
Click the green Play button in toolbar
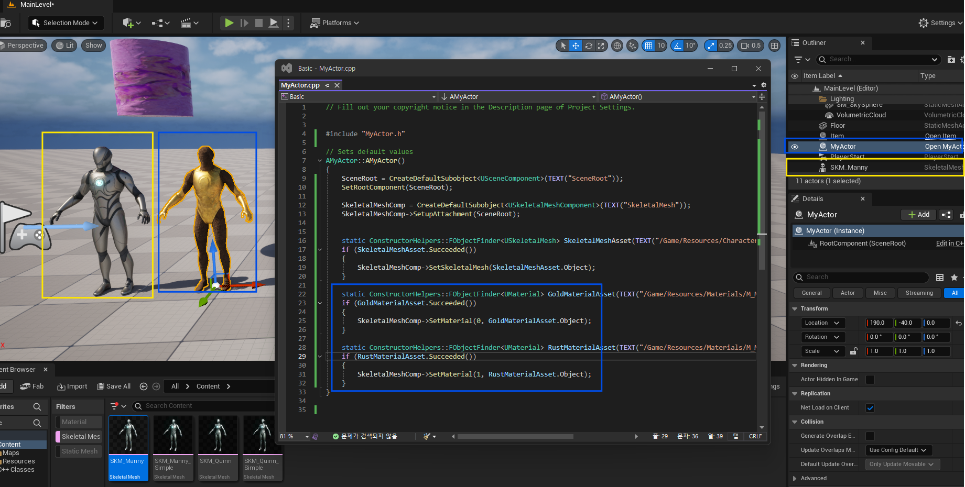tap(229, 23)
